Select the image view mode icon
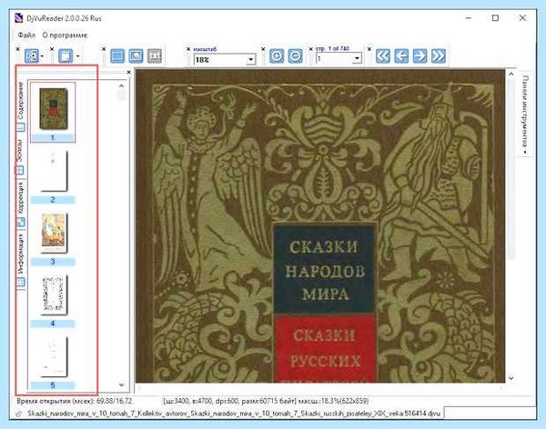The height and width of the screenshot is (429, 546). (x=136, y=56)
